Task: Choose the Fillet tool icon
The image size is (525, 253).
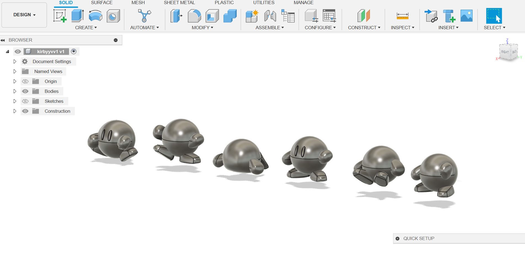Action: click(194, 16)
